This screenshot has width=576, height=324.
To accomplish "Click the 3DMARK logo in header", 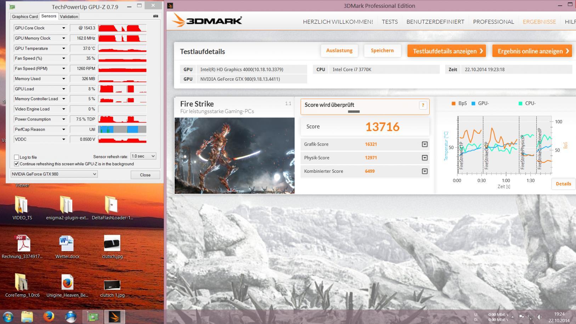I will pos(207,21).
